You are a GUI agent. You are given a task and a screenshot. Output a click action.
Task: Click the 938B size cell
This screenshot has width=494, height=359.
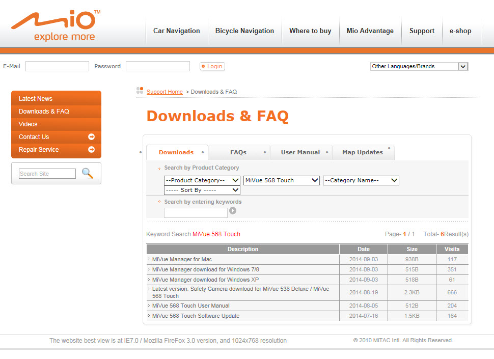tap(412, 259)
